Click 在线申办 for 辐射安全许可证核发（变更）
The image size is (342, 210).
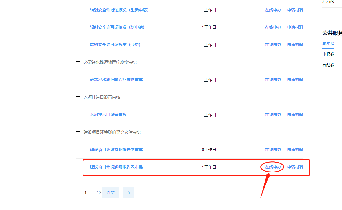click(273, 45)
